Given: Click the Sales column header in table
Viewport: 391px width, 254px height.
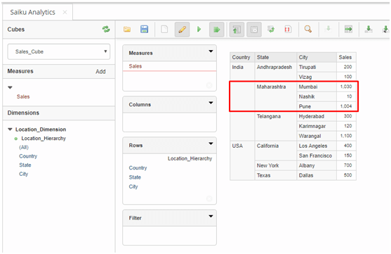Looking at the screenshot, I should pyautogui.click(x=346, y=57).
